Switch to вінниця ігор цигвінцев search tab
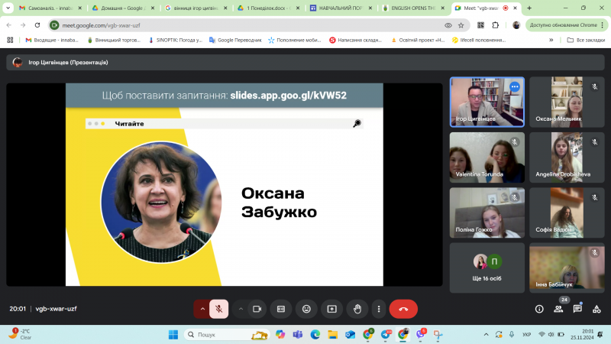 pos(196,8)
